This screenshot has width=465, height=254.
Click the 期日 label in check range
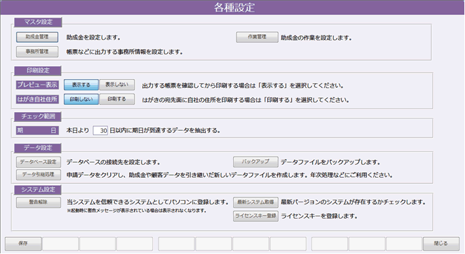[x=37, y=131]
